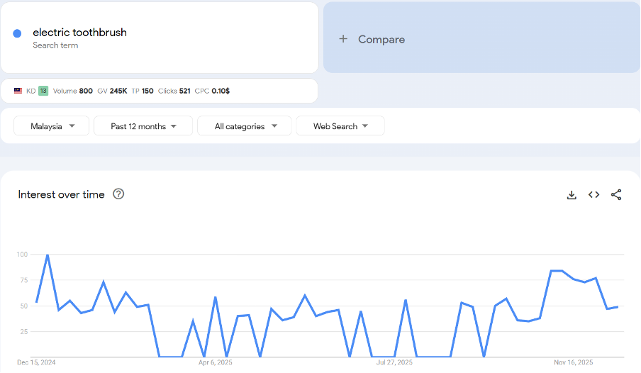The height and width of the screenshot is (373, 641).
Task: Add a term via Compare
Action: (x=381, y=40)
